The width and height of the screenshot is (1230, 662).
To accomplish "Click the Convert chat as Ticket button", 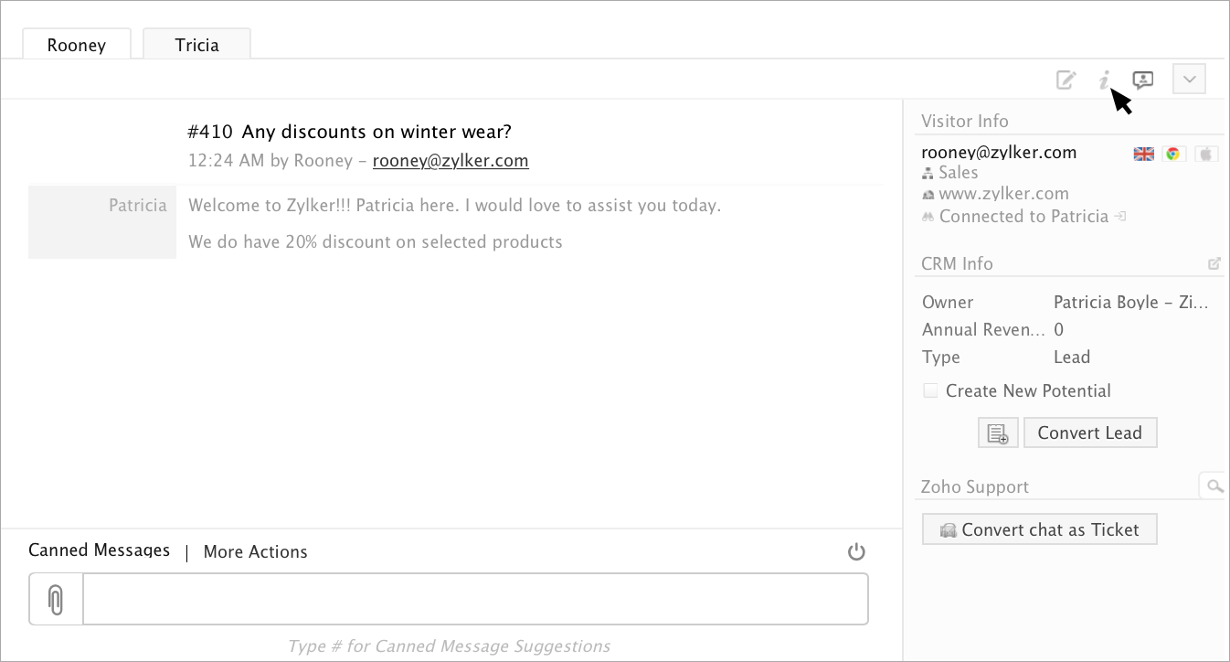I will (x=1039, y=529).
